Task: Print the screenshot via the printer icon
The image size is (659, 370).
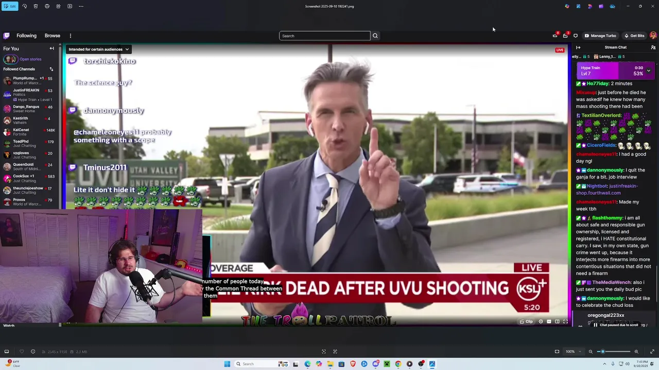Action: (47, 6)
